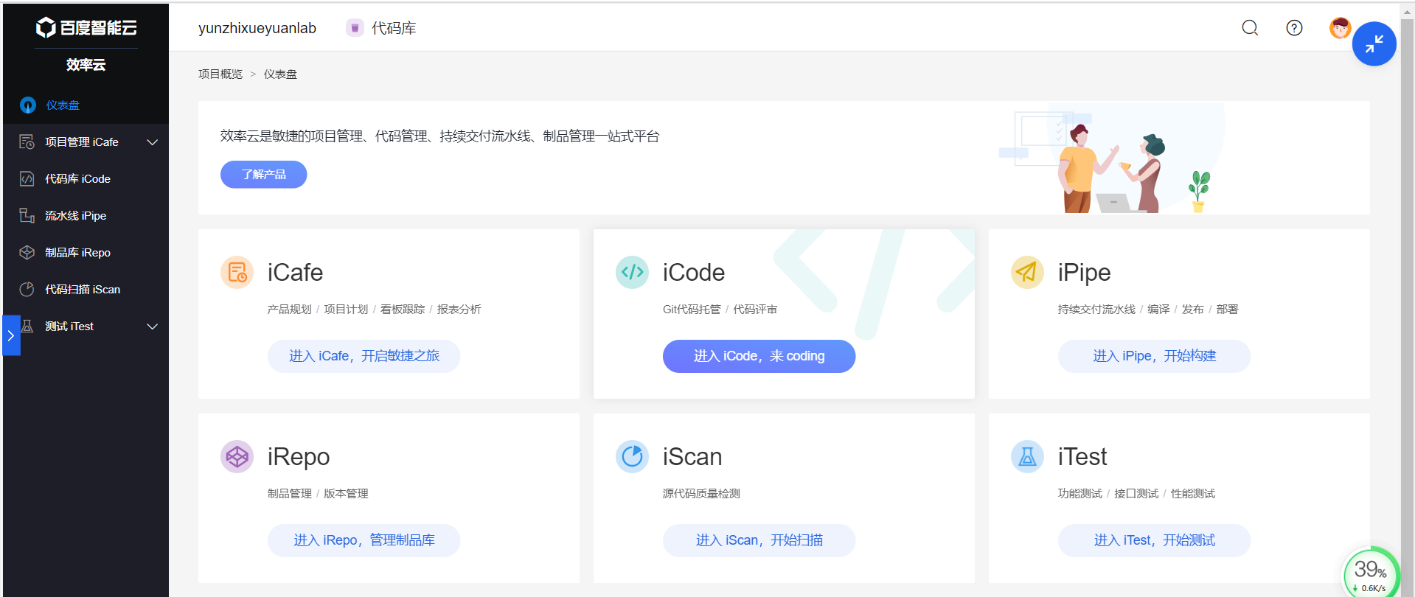Click 源代码质量检测 description text

click(701, 494)
